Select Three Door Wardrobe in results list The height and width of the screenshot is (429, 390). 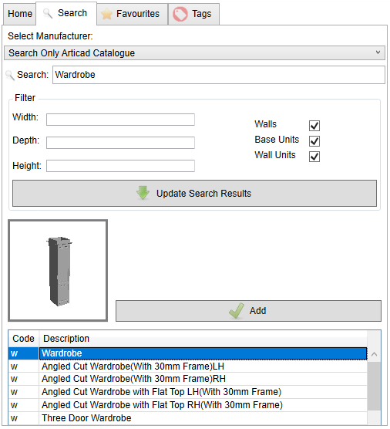187,418
